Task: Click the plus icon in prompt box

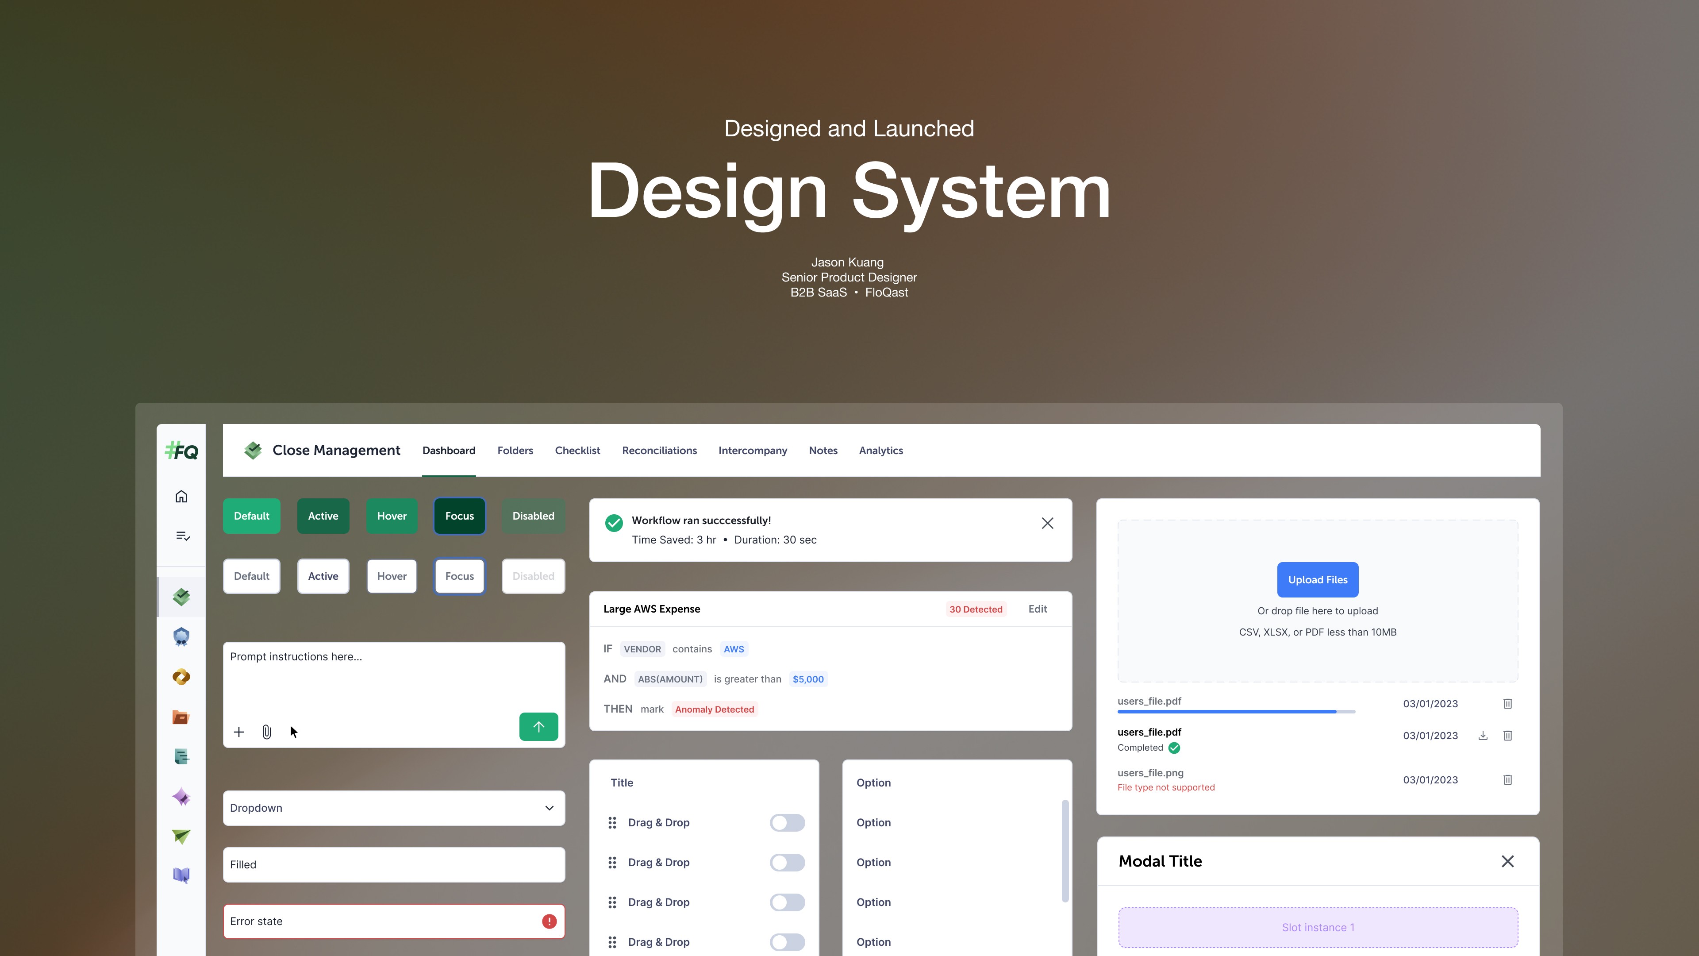Action: 239,732
